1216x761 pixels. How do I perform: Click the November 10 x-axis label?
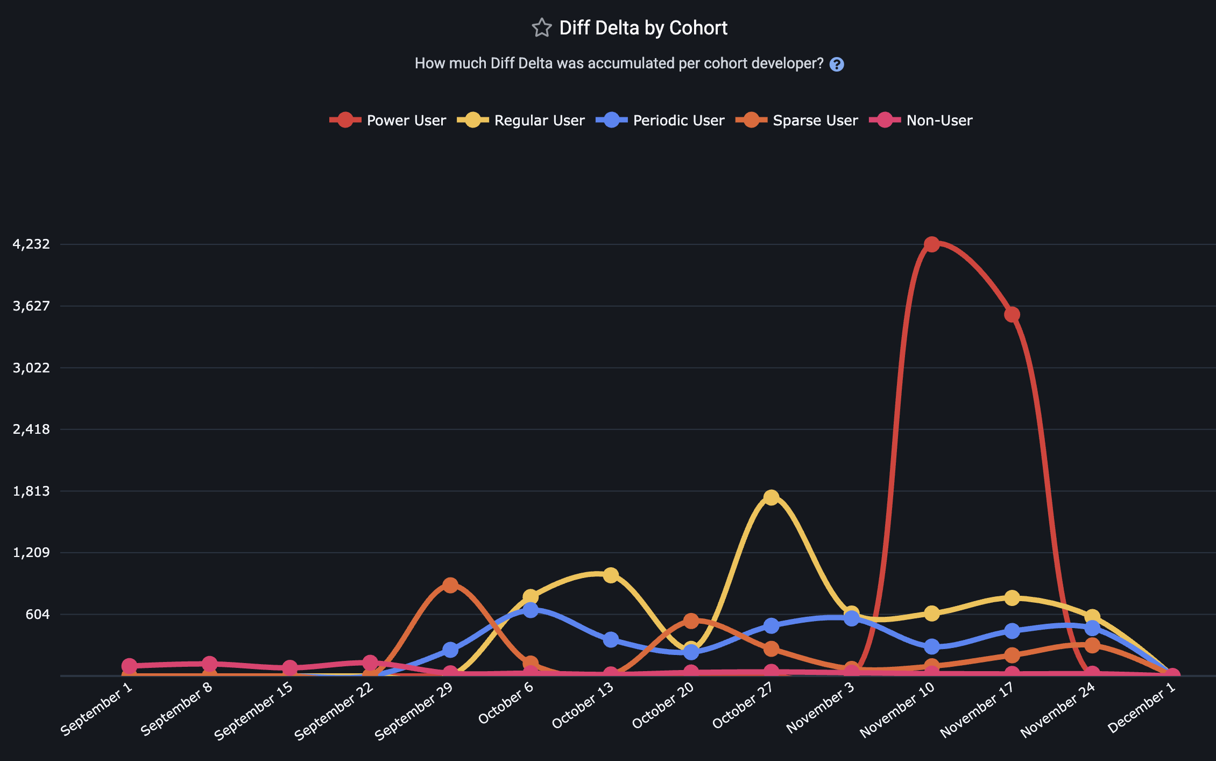point(898,710)
